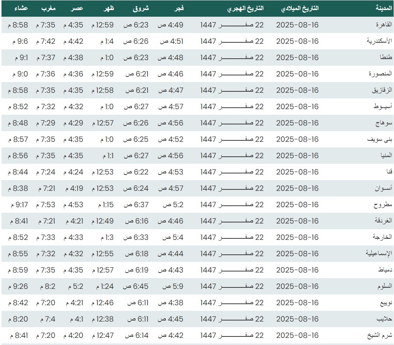Click the التاريخ الهجري column header
Image resolution: width=394 pixels, height=345 pixels.
(x=245, y=9)
